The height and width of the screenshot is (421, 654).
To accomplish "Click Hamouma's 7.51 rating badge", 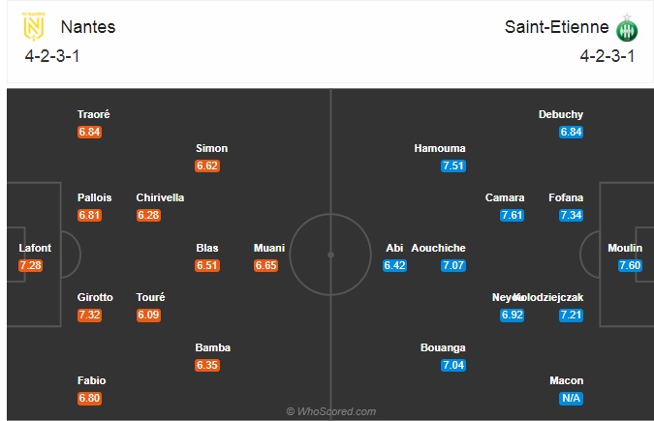I will tap(453, 165).
